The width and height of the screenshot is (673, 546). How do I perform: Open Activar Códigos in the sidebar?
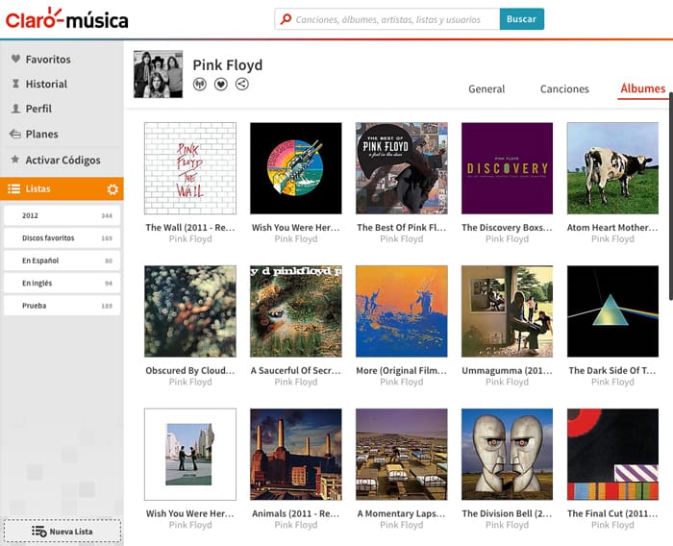pyautogui.click(x=62, y=161)
